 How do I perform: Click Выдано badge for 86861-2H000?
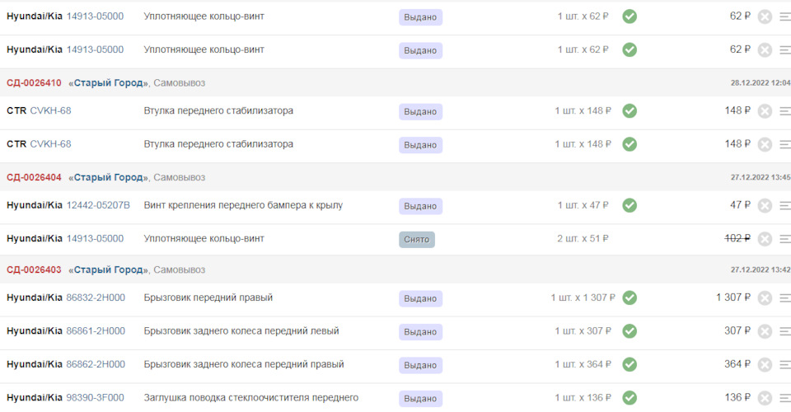(x=420, y=332)
